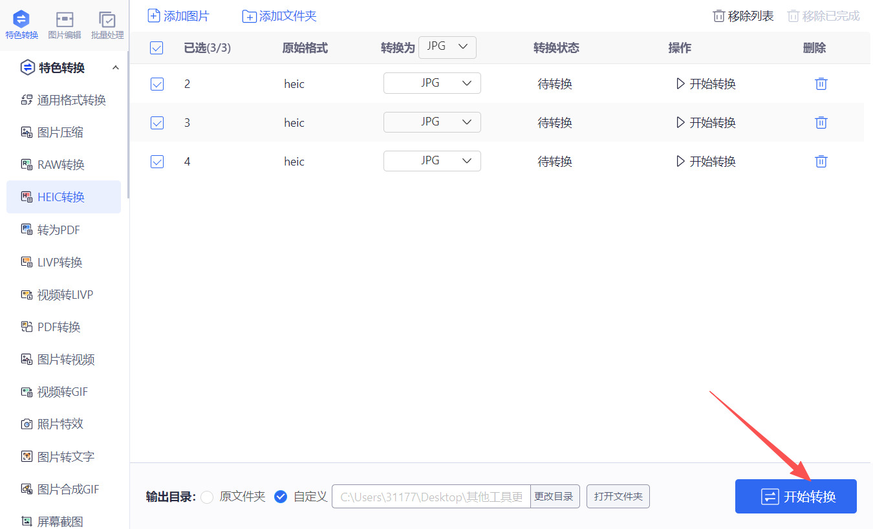The image size is (873, 529).
Task: Click the 移除已完成 trash icon
Action: point(793,16)
